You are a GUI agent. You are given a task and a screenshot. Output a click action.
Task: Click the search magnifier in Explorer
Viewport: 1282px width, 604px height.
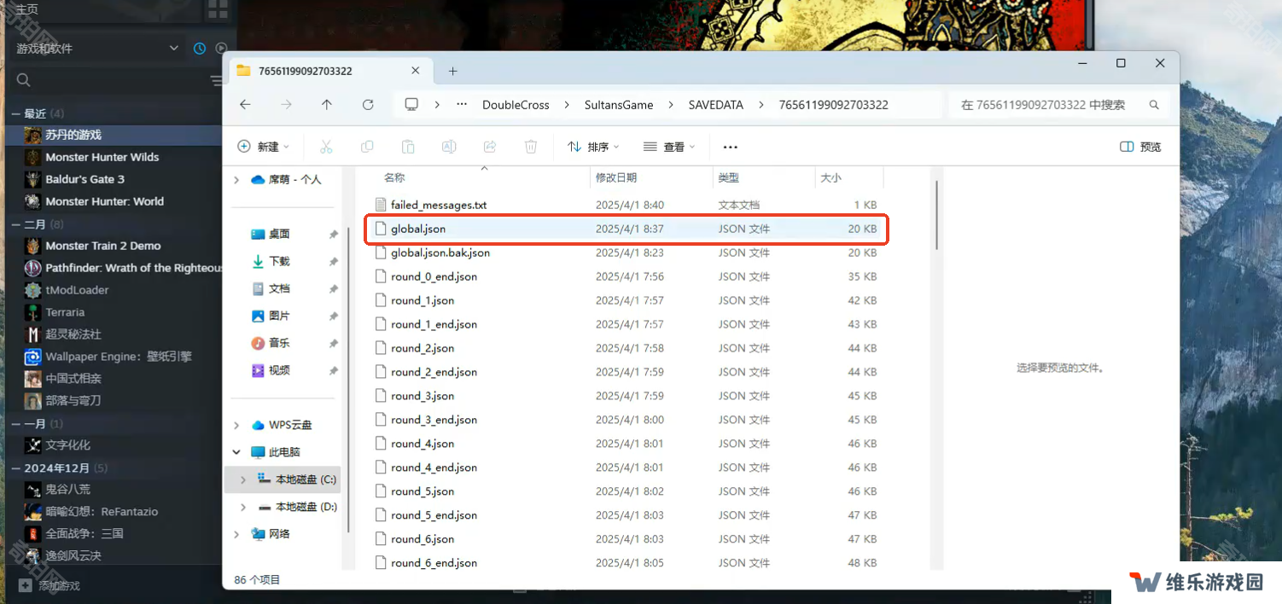(x=1154, y=105)
